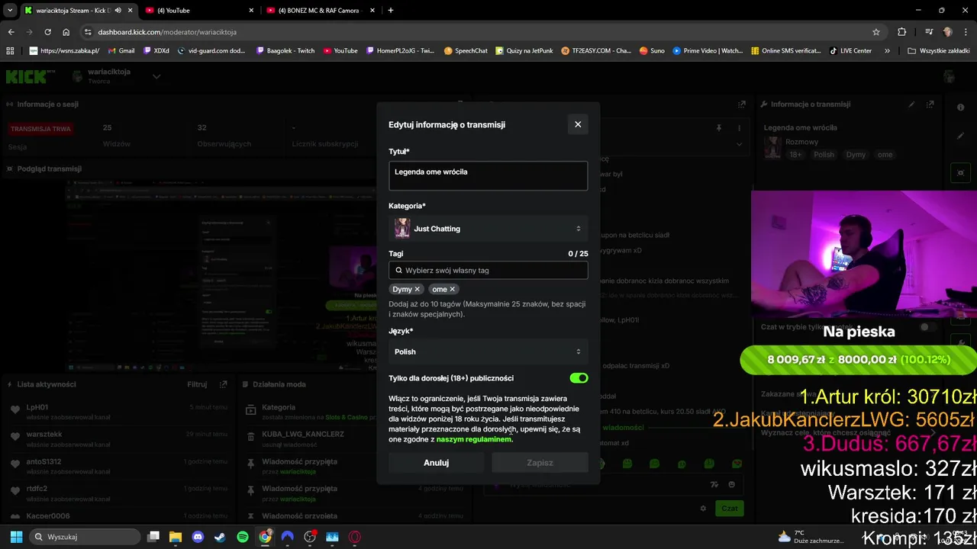Mute the Kick tab via speaker icon

[118, 10]
